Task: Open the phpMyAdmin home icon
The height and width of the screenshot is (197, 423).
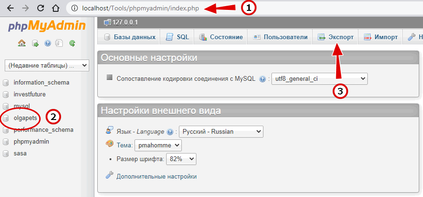Action: [x=22, y=43]
